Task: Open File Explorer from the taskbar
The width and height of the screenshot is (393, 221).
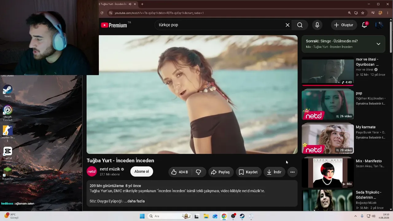Action: [x=206, y=216]
